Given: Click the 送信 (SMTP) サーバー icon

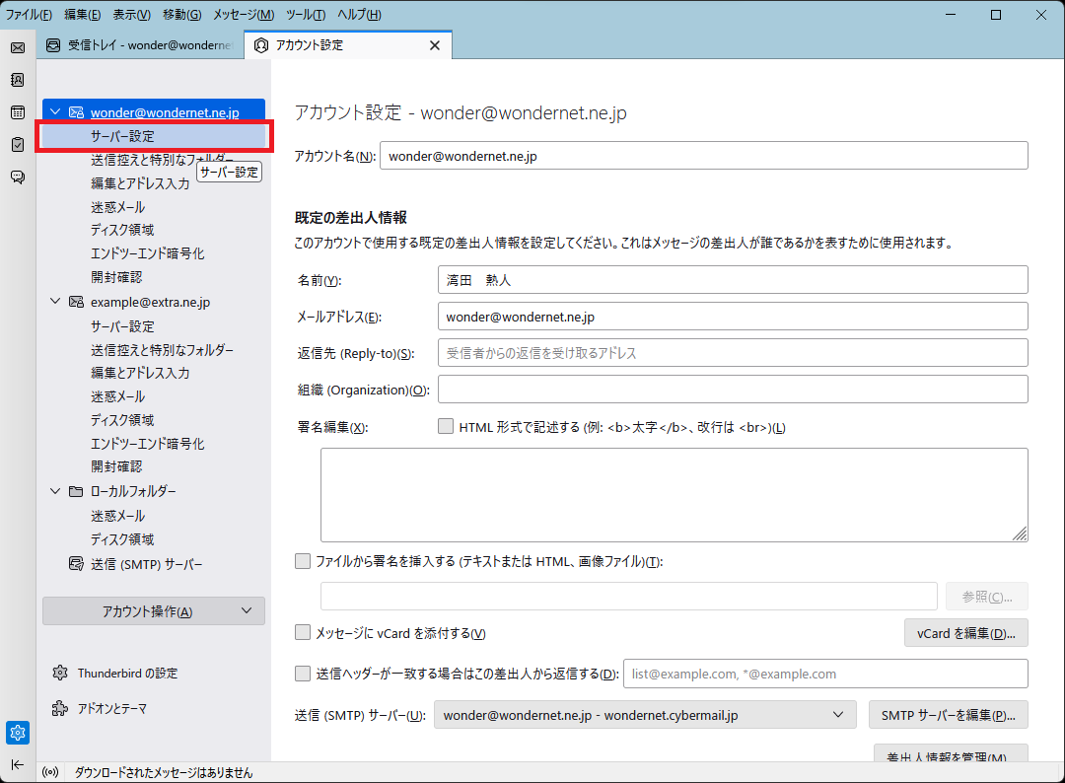Looking at the screenshot, I should (x=76, y=564).
